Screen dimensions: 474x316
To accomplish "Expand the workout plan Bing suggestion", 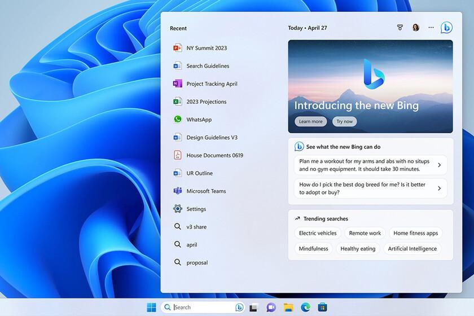I will pos(370,165).
